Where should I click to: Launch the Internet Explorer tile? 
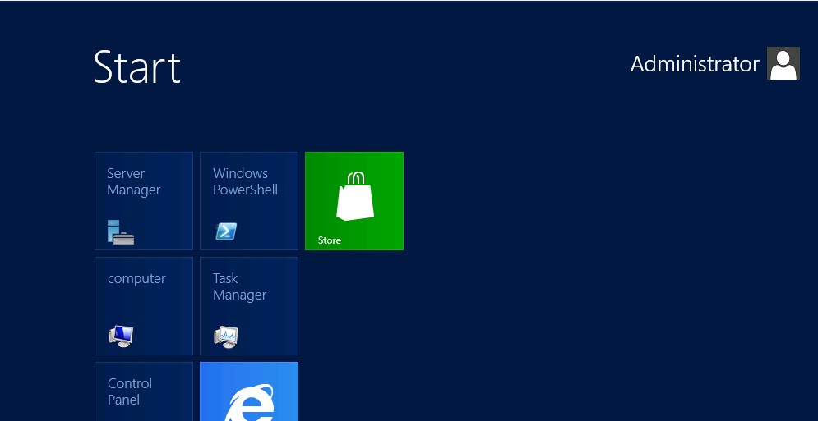pyautogui.click(x=249, y=391)
